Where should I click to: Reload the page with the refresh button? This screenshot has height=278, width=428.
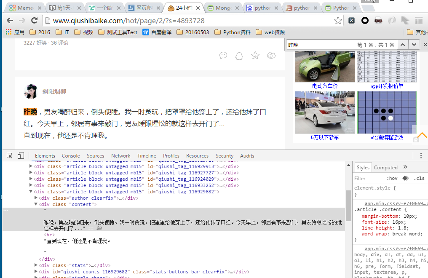pyautogui.click(x=35, y=21)
